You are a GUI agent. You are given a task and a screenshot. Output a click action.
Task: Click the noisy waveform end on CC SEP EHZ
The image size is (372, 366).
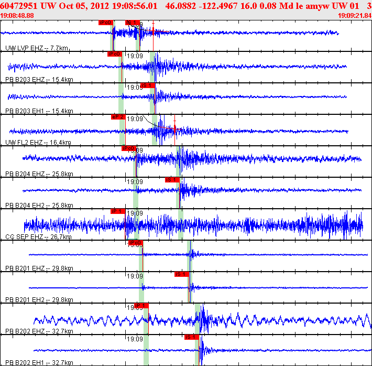(x=354, y=225)
